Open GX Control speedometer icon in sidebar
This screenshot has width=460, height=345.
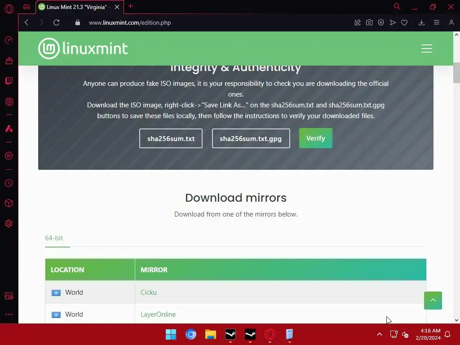(x=9, y=40)
